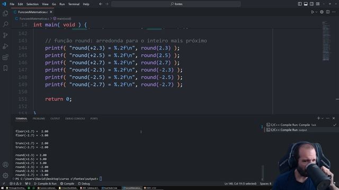This screenshot has height=190, width=339.
Task: Click the Compile & Run status bar button
Action: tap(46, 184)
